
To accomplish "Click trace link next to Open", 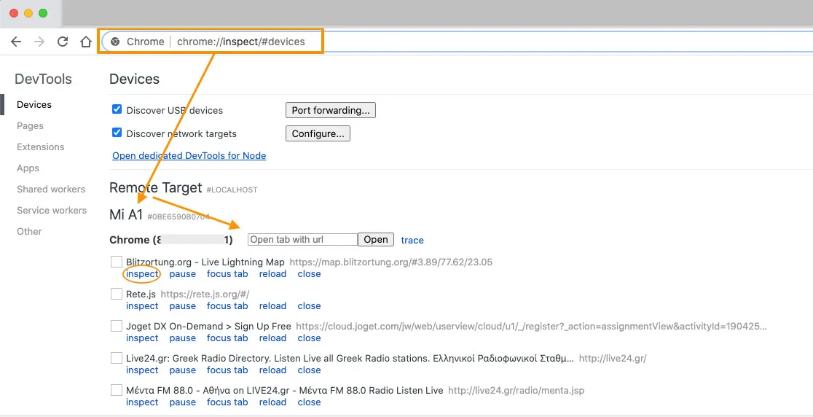I will [x=412, y=240].
